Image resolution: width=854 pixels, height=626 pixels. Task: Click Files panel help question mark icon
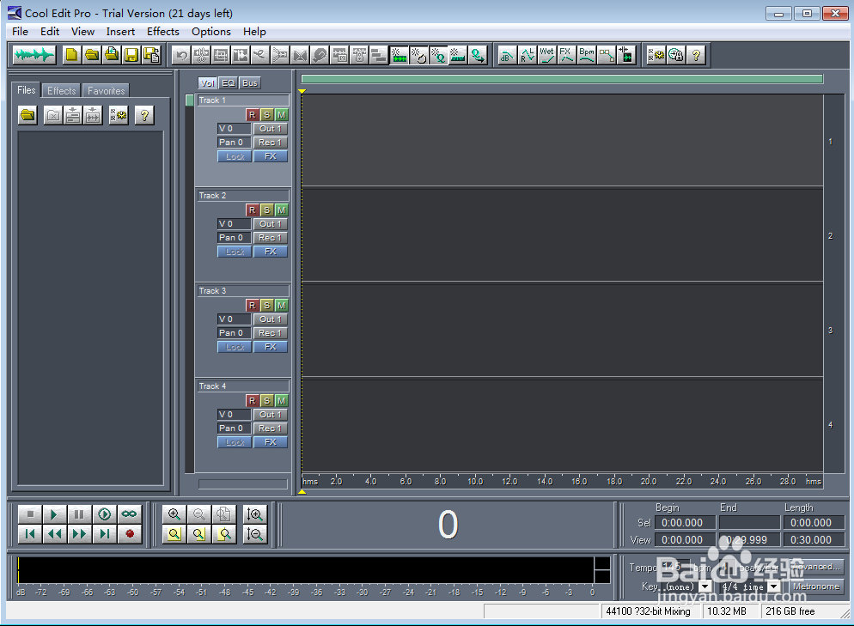[144, 115]
